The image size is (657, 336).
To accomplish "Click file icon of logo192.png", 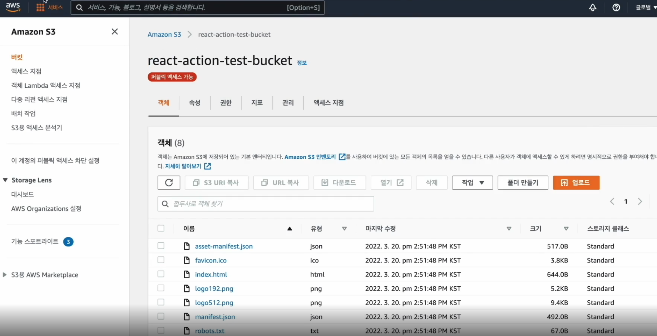I will coord(187,289).
